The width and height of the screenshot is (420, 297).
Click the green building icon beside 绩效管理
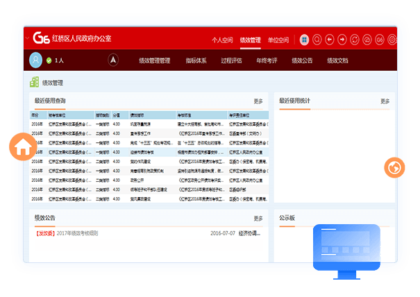[34, 82]
